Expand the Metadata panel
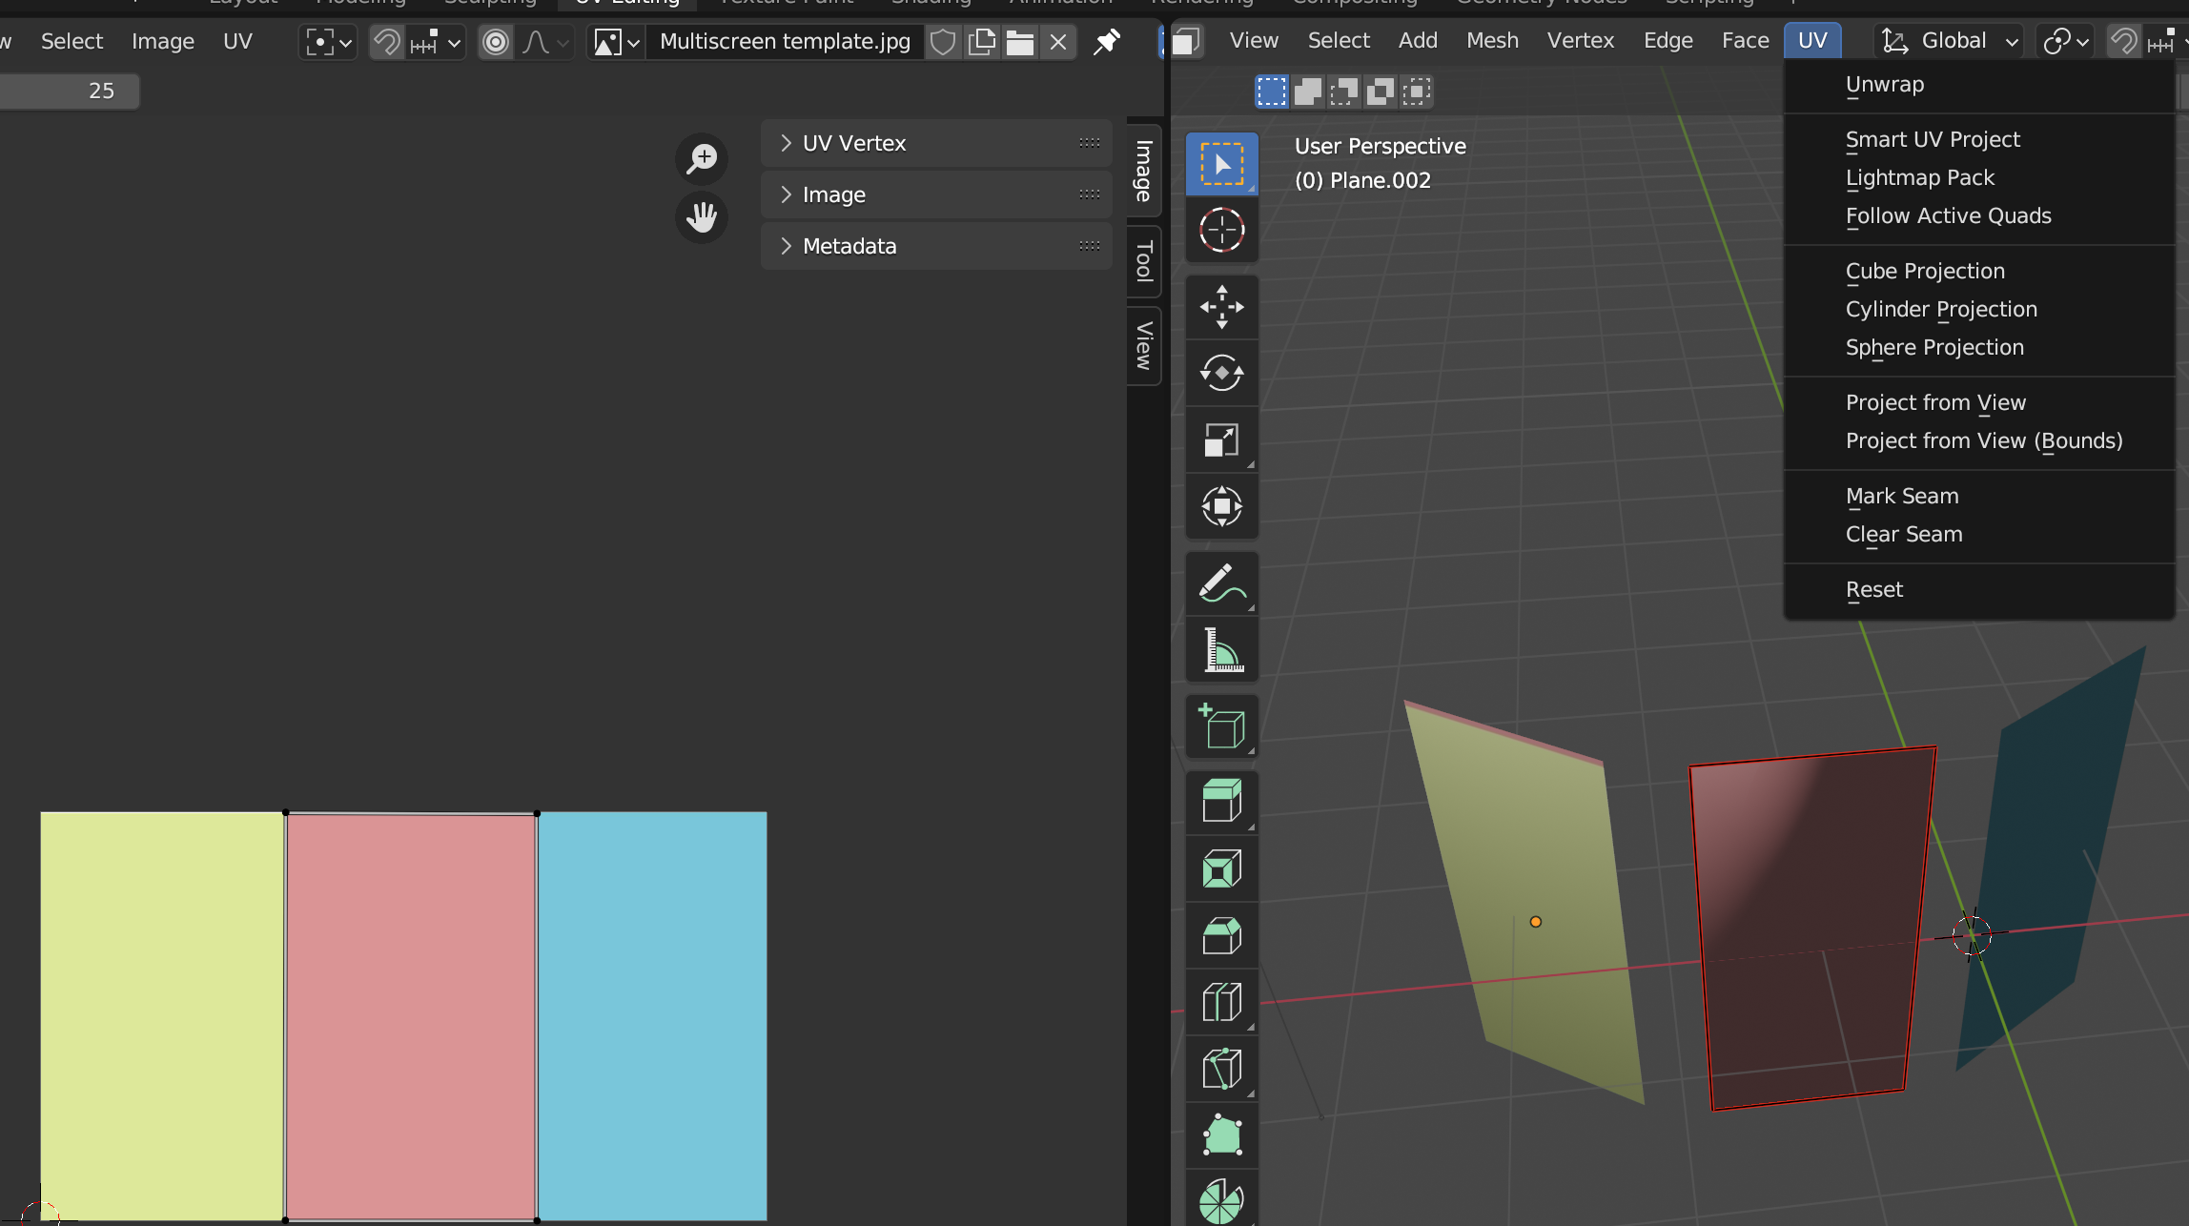 pos(849,246)
